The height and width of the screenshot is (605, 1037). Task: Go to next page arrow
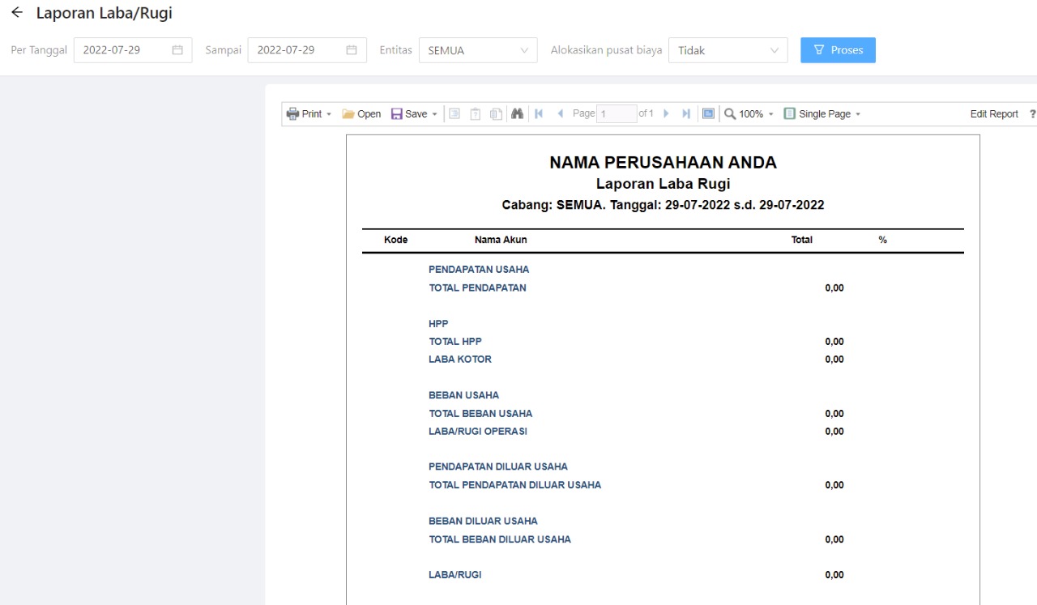click(667, 114)
